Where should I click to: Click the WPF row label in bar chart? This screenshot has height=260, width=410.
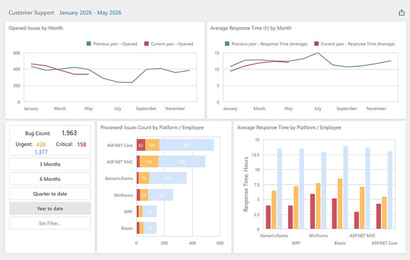[128, 211]
